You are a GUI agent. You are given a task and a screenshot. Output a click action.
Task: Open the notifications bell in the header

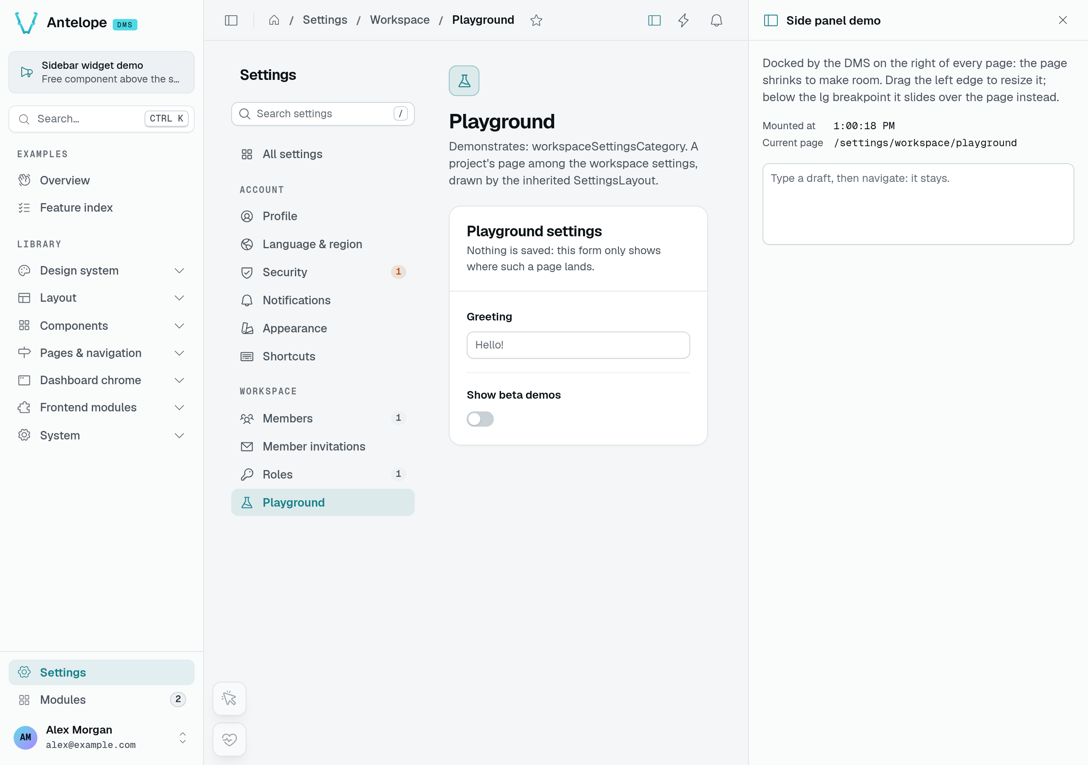[x=716, y=20]
